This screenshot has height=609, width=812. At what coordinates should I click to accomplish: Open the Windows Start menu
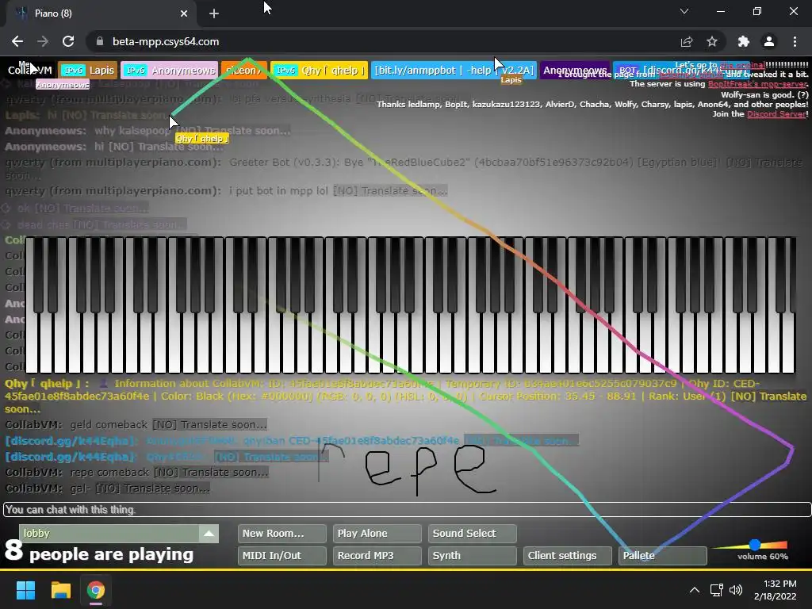[25, 590]
